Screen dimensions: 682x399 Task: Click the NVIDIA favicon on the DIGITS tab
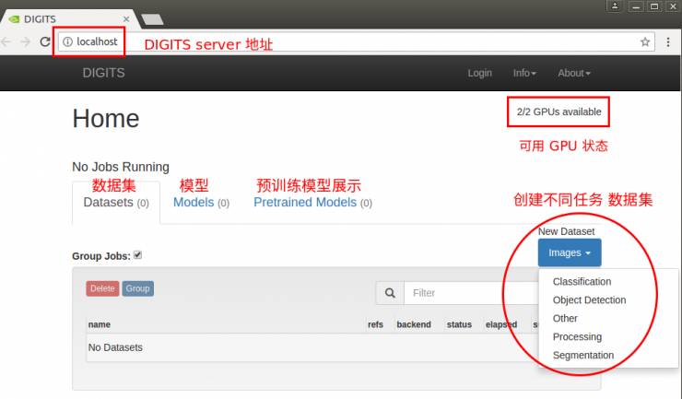pyautogui.click(x=15, y=19)
